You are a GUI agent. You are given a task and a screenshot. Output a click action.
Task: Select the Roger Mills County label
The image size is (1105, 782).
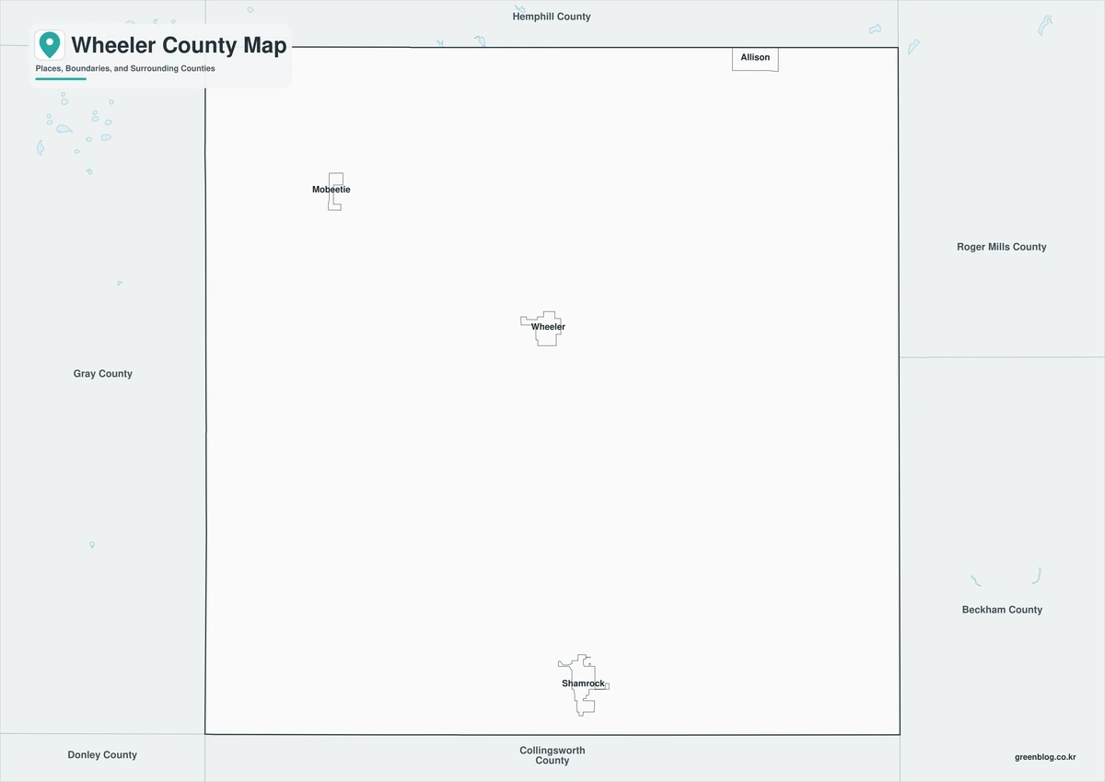tap(1002, 247)
